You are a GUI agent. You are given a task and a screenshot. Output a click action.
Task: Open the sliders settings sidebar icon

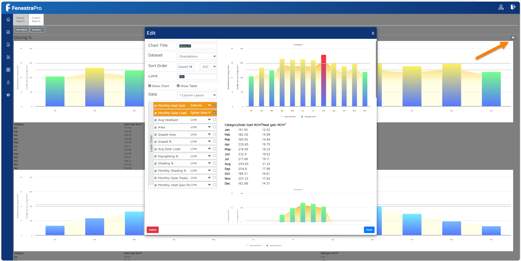pos(8,57)
